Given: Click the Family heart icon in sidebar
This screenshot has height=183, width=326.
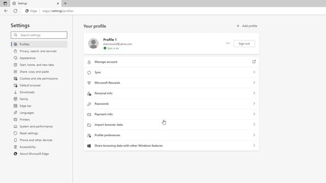Looking at the screenshot, I should tap(15, 99).
